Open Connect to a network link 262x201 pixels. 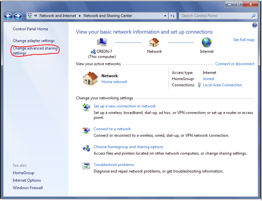click(112, 129)
